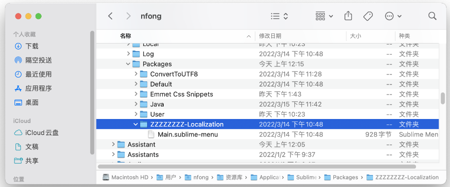Click the 昨天 下午1:43 date cell
Screen dimensions: 450x187
coord(280,94)
